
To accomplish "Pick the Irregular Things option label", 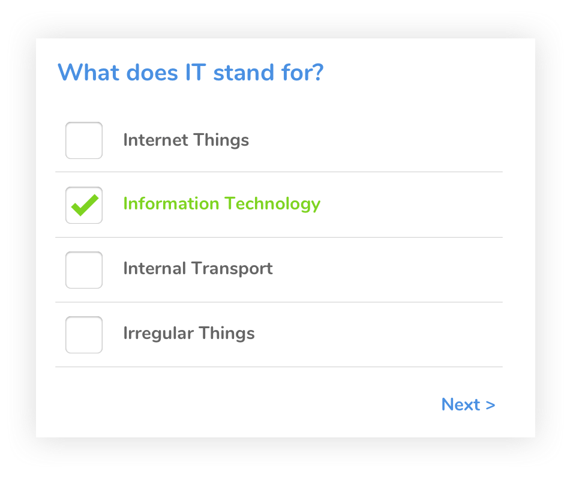I will 189,333.
